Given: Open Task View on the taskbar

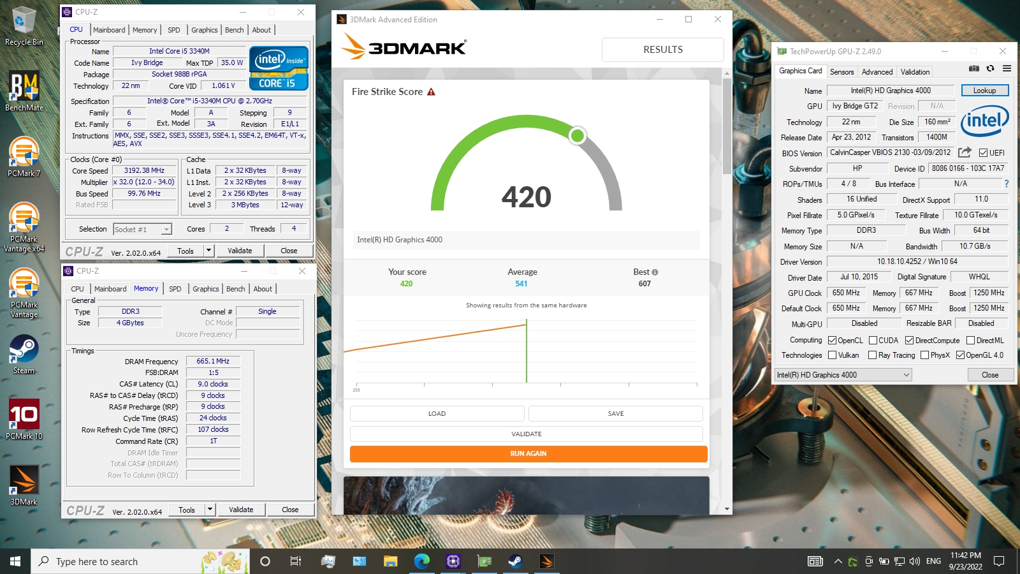Looking at the screenshot, I should [296, 561].
